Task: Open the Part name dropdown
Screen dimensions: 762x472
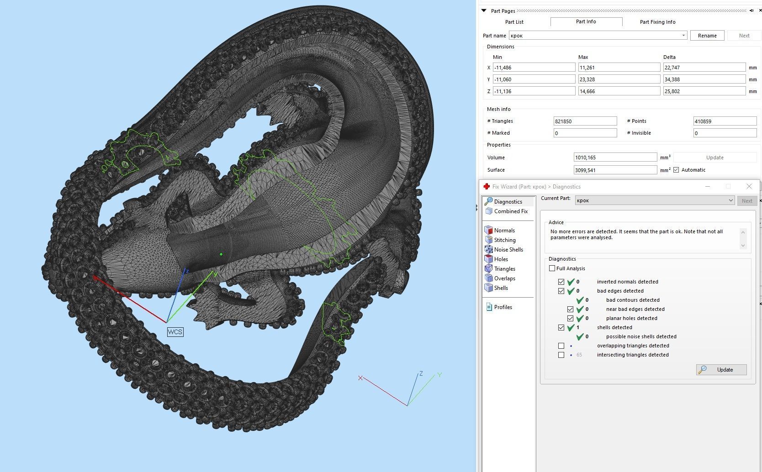Action: coord(683,36)
